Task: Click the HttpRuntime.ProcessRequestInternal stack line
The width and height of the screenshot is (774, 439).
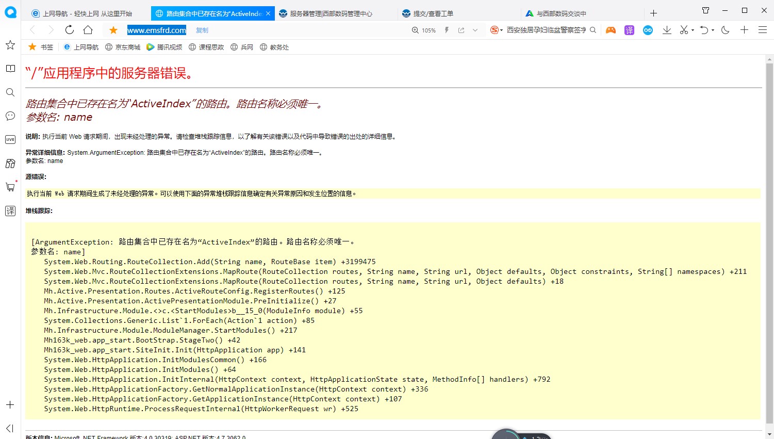Action: point(201,409)
